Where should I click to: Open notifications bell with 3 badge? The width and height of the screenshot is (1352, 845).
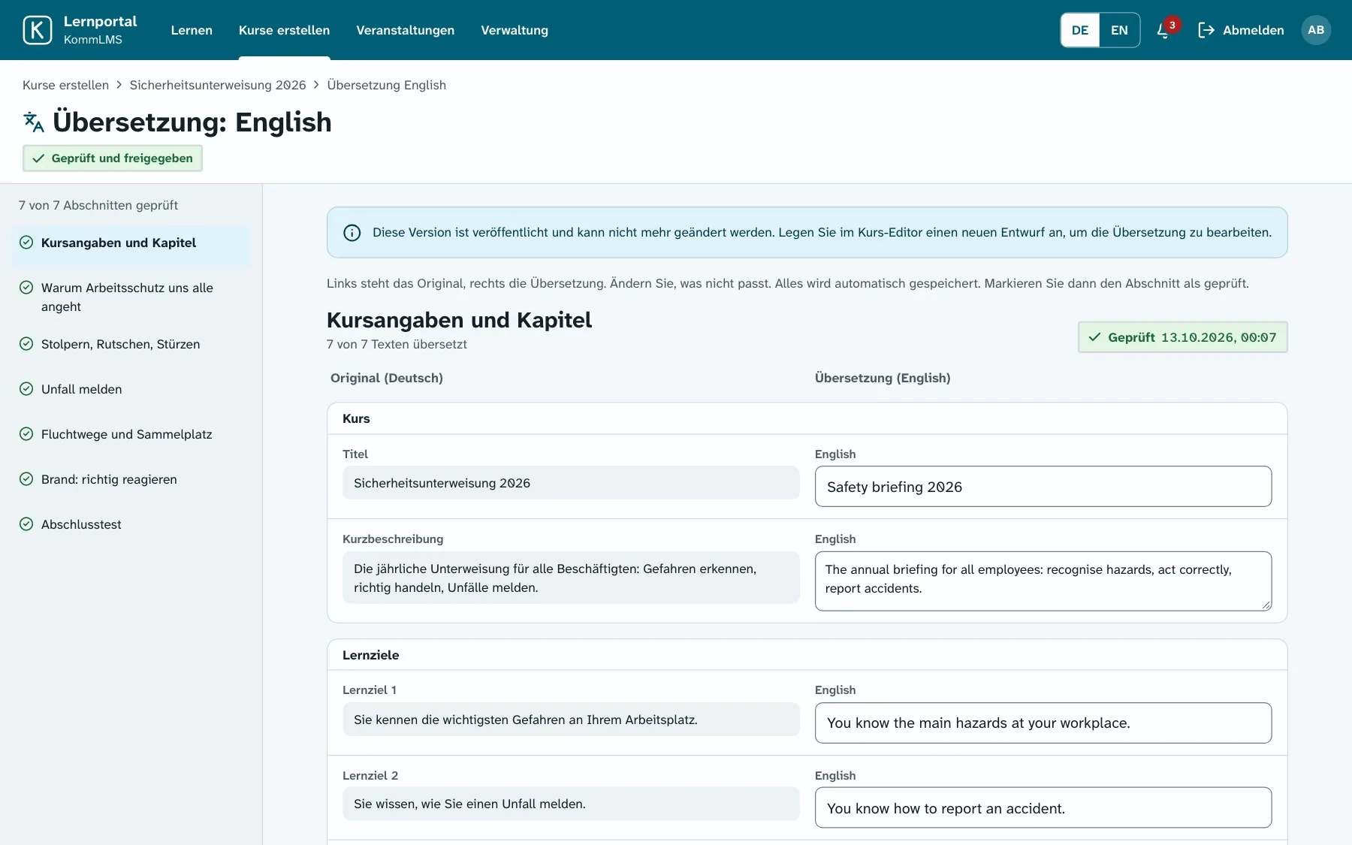(1163, 30)
